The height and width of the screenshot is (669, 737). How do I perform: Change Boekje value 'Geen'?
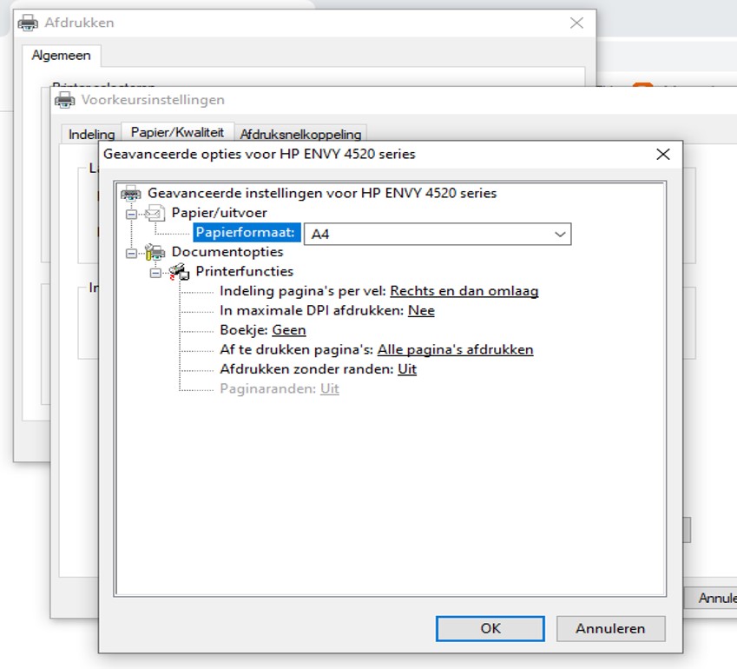tap(289, 330)
